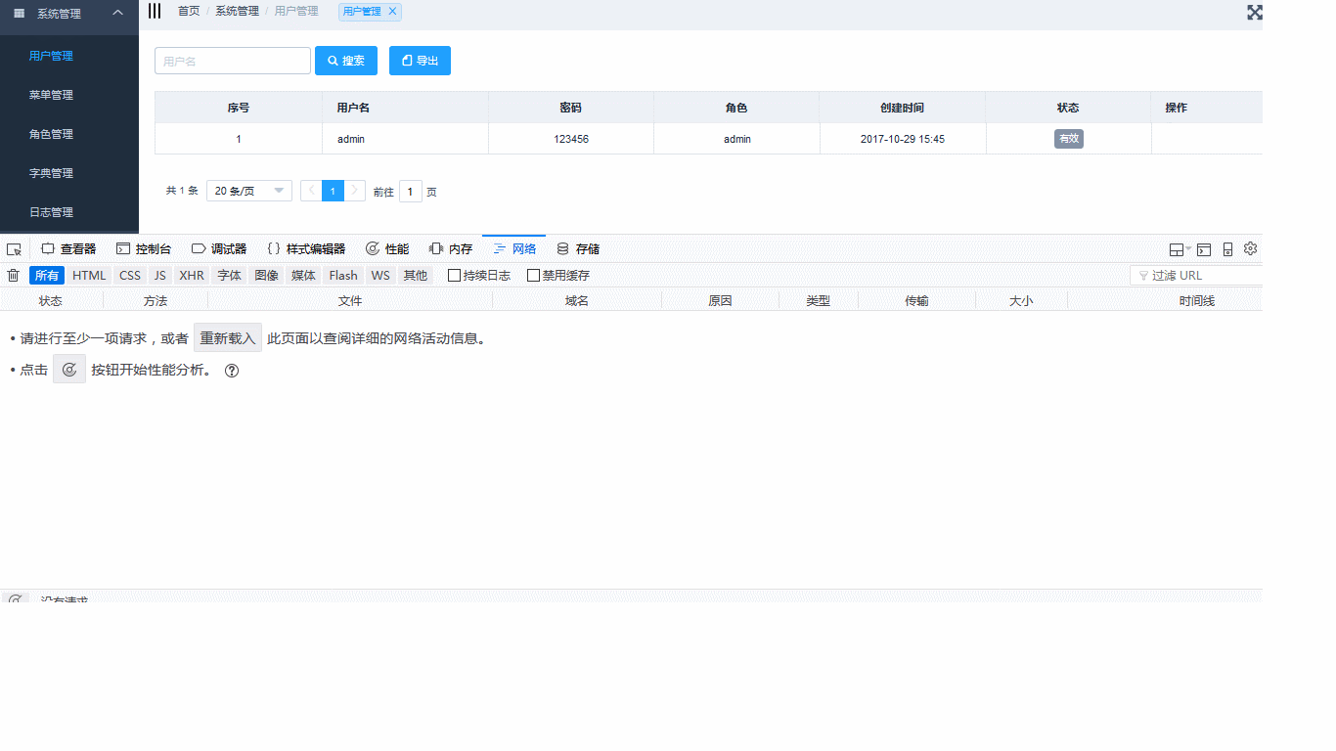The image size is (1336, 751).
Task: Select the 所有 request filter
Action: [x=47, y=276]
